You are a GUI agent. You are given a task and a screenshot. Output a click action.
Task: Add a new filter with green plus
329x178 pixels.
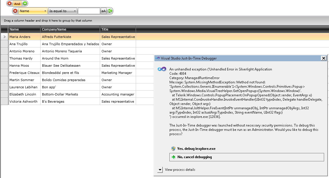(x=25, y=3)
